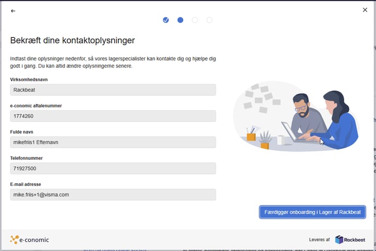Click the completed first step indicator
The width and height of the screenshot is (376, 251).
point(166,20)
